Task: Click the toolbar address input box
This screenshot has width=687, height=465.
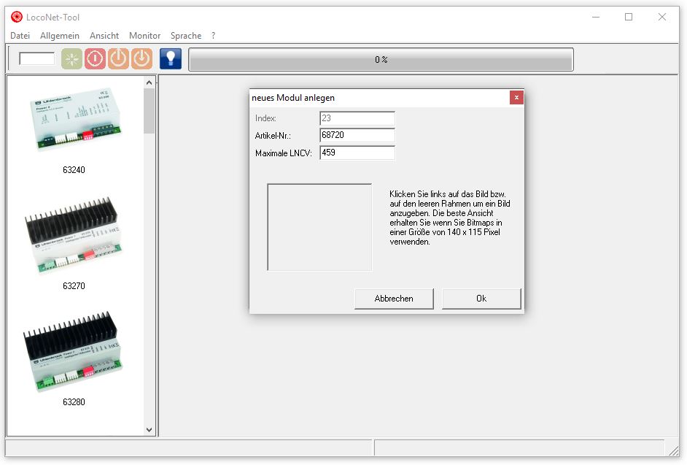Action: (36, 58)
